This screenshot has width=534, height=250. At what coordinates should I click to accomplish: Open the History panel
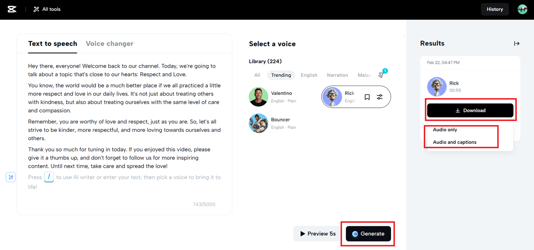click(494, 9)
